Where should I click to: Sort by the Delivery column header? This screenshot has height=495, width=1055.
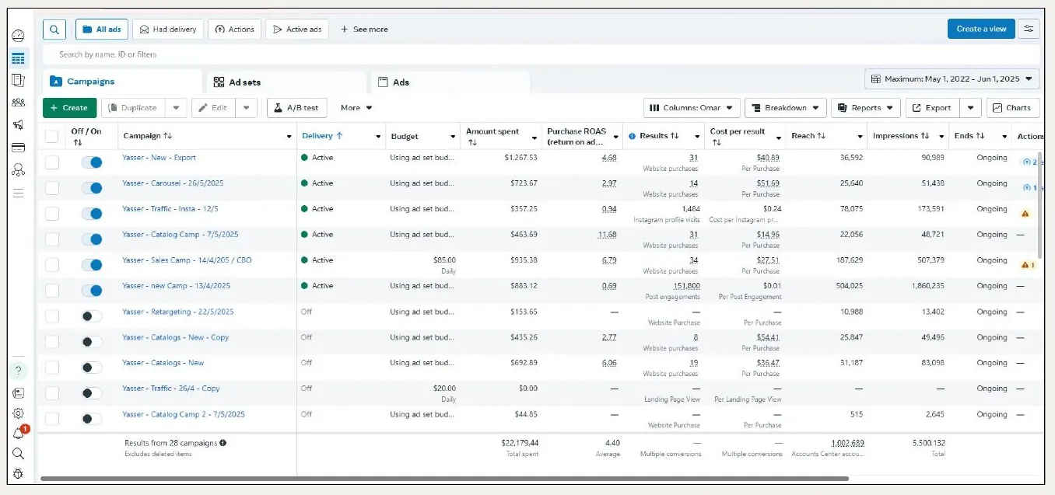click(x=322, y=136)
